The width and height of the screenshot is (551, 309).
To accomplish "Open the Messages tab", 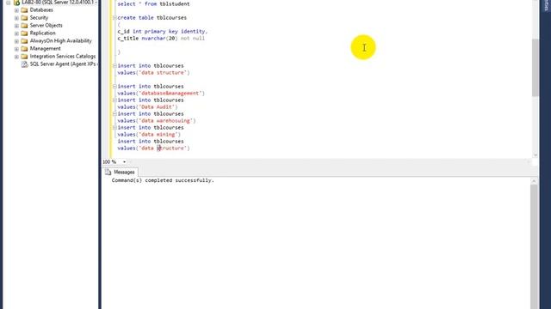I will pyautogui.click(x=121, y=172).
